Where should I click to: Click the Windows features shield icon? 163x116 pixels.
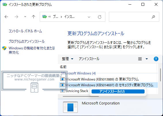click(4, 48)
